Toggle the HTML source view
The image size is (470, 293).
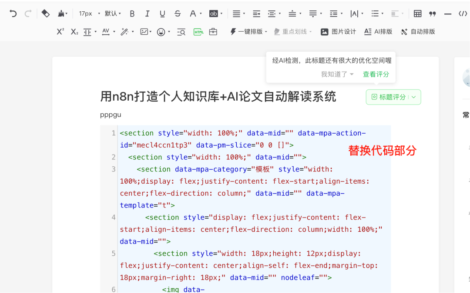[x=198, y=32]
